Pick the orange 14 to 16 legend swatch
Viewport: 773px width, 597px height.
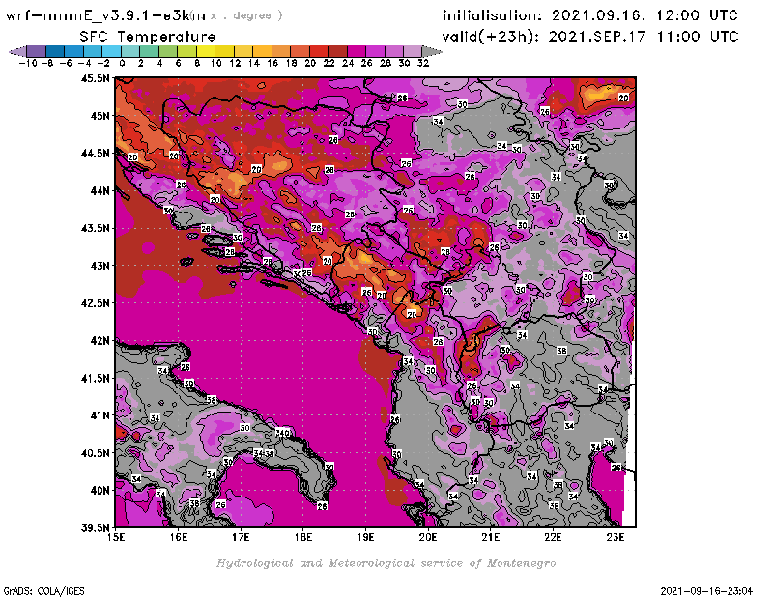pyautogui.click(x=262, y=51)
